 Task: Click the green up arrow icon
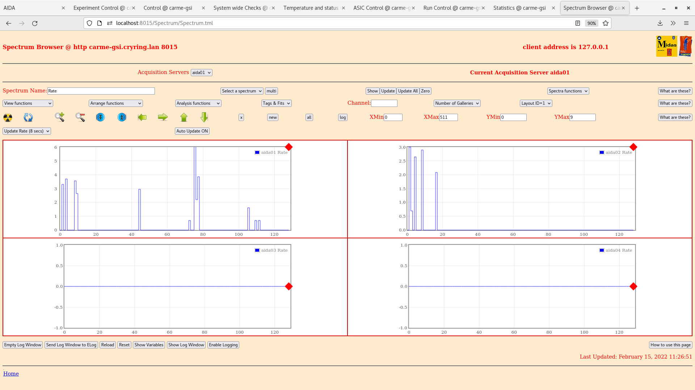pyautogui.click(x=184, y=117)
